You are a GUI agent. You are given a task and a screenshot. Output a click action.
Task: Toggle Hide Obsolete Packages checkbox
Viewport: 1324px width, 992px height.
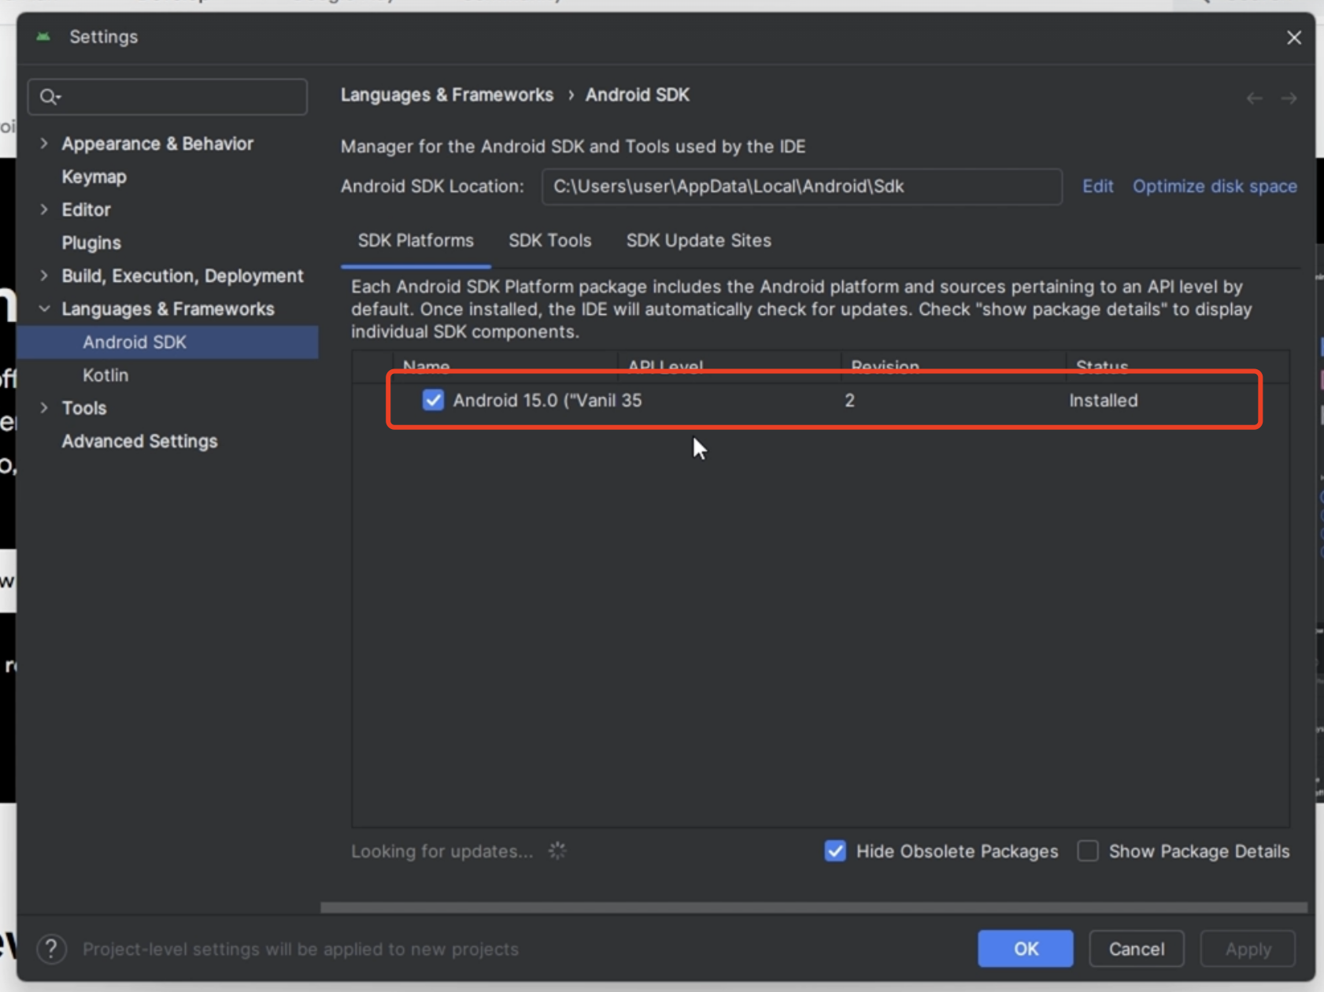[x=835, y=851]
